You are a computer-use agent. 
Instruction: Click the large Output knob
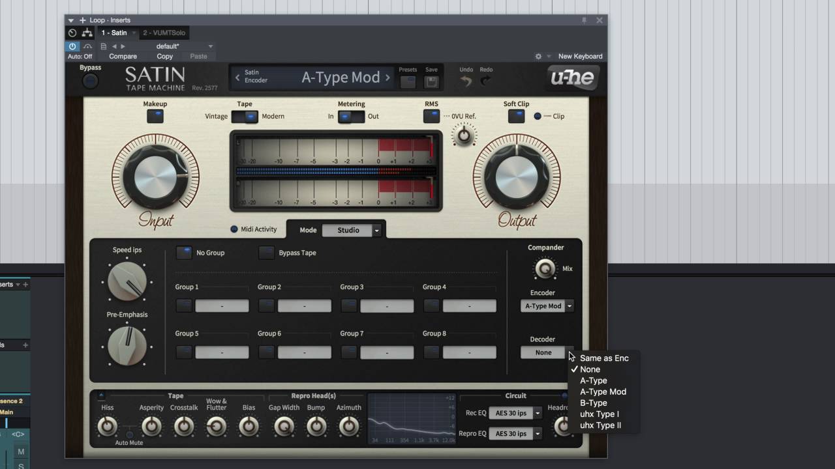517,177
